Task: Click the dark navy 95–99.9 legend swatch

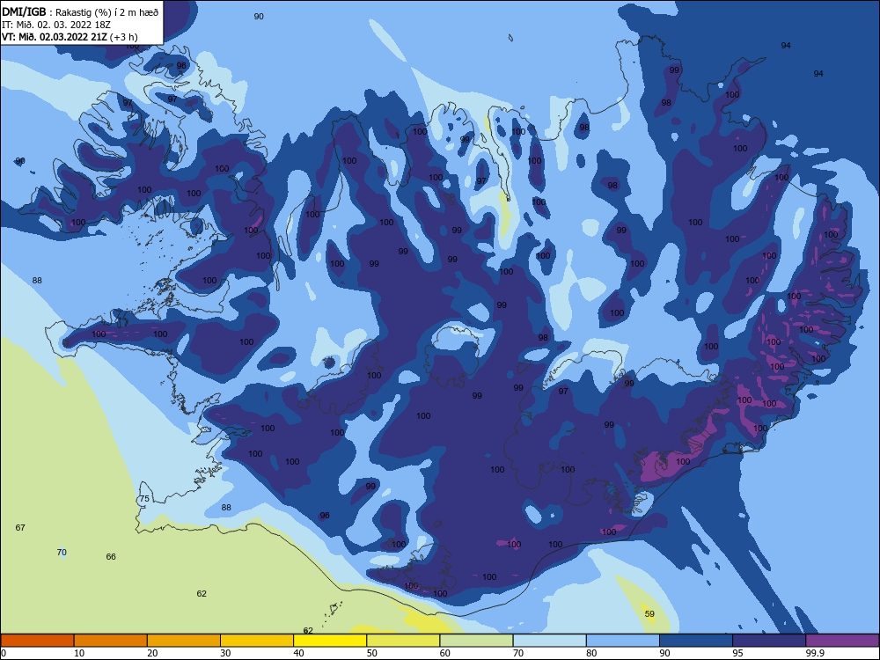Action: 769,641
